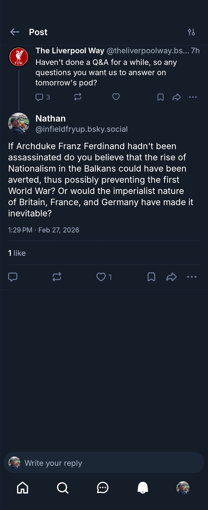This screenshot has height=510, width=208.
Task: Reply to The Liverpool Way's post
Action: 39,97
